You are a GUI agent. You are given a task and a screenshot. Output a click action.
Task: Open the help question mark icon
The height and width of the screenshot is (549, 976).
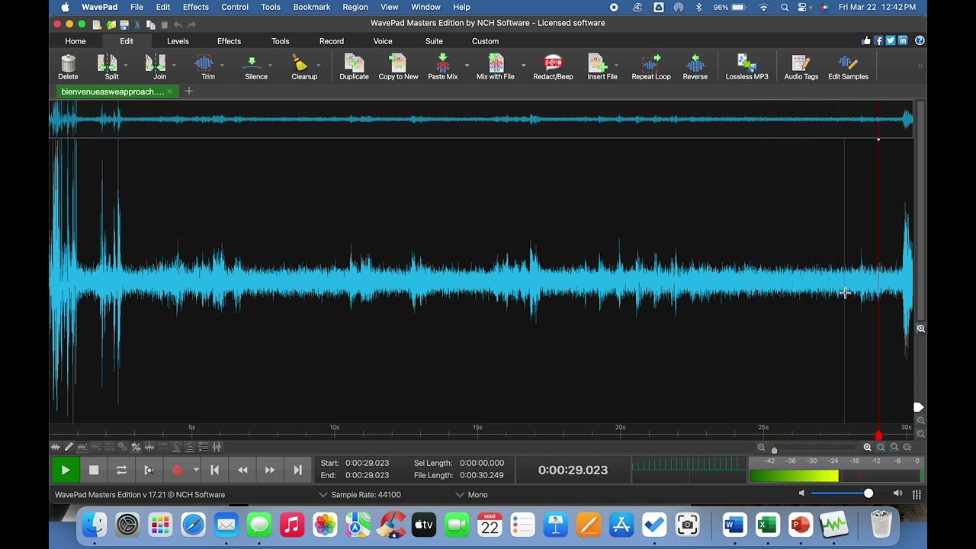tap(920, 40)
